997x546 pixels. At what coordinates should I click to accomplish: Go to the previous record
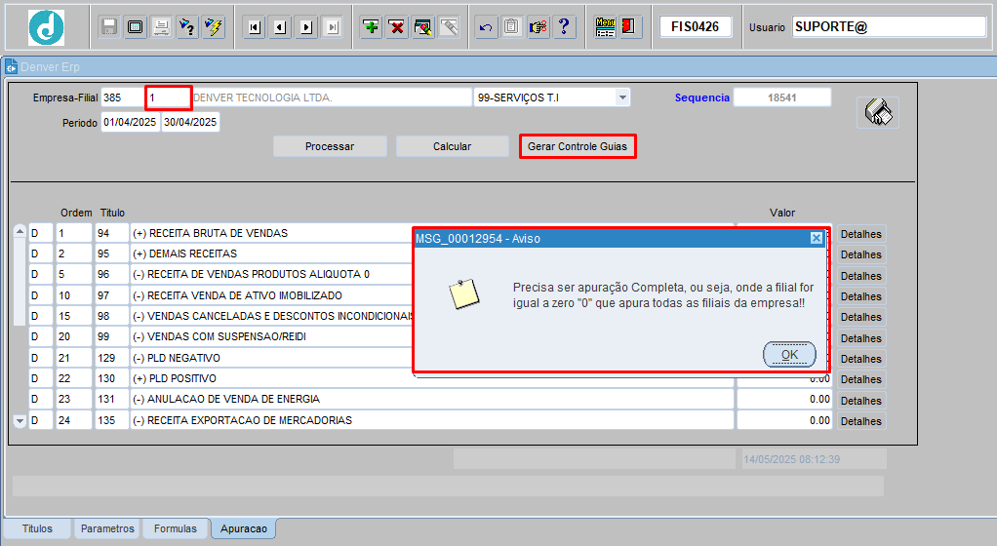[280, 27]
